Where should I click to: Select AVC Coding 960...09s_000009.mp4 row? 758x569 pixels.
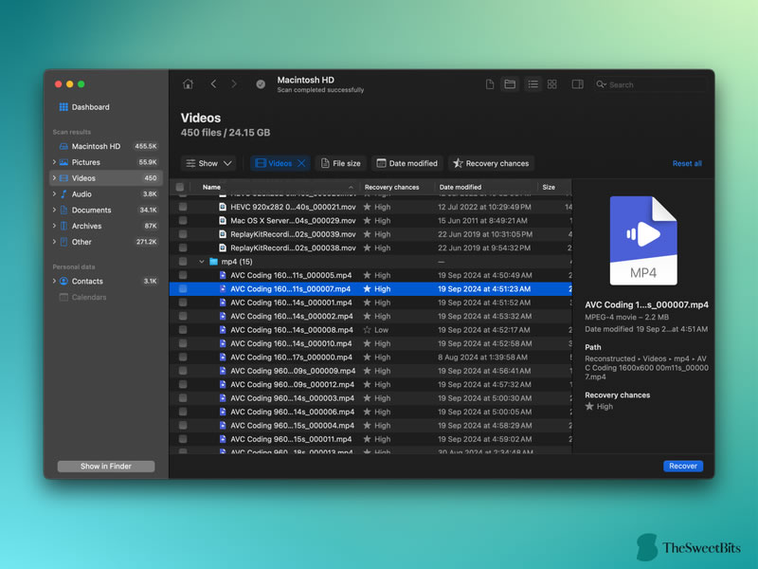(370, 371)
